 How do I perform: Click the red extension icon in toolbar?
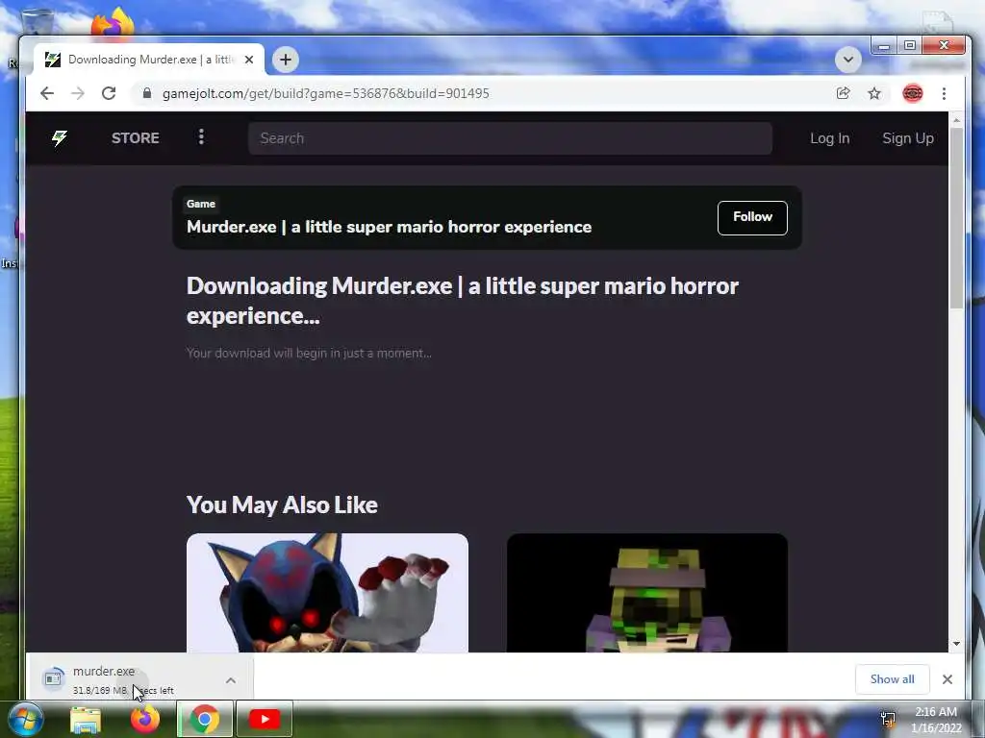pyautogui.click(x=913, y=93)
